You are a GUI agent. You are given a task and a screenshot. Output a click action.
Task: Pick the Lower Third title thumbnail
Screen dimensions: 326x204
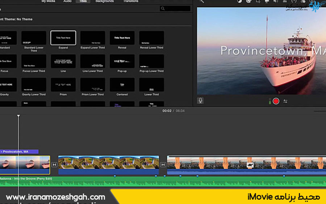(x=151, y=85)
